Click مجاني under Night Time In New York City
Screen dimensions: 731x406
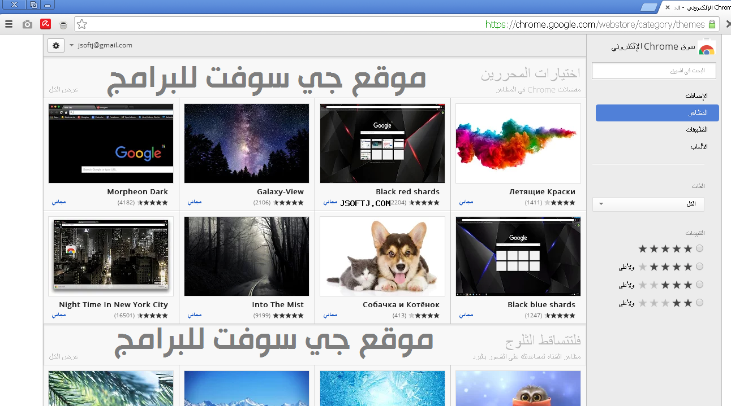(59, 315)
